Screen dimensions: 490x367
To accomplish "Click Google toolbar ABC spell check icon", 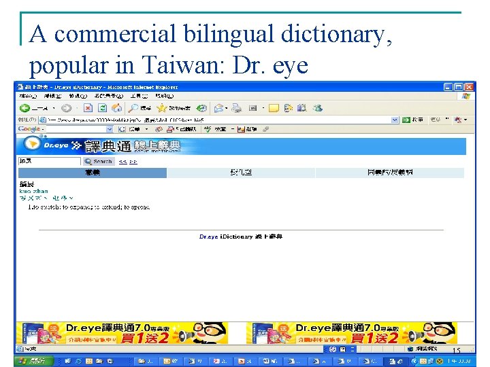I will [x=208, y=129].
